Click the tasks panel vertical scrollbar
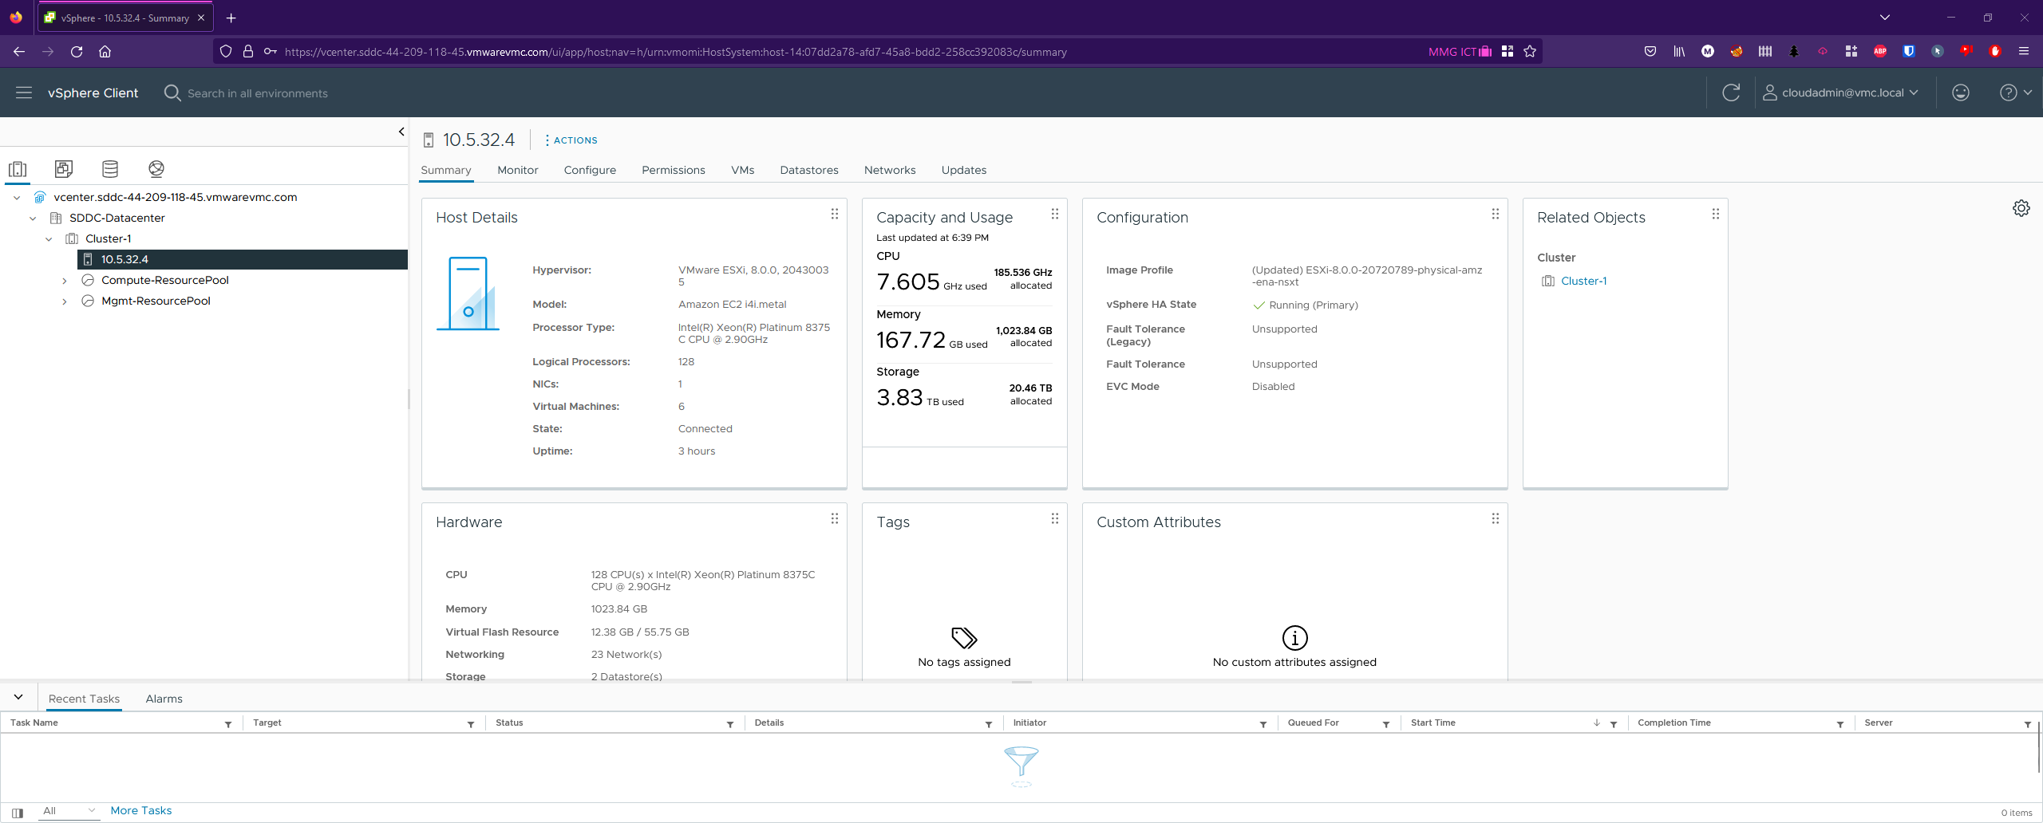 tap(2038, 746)
